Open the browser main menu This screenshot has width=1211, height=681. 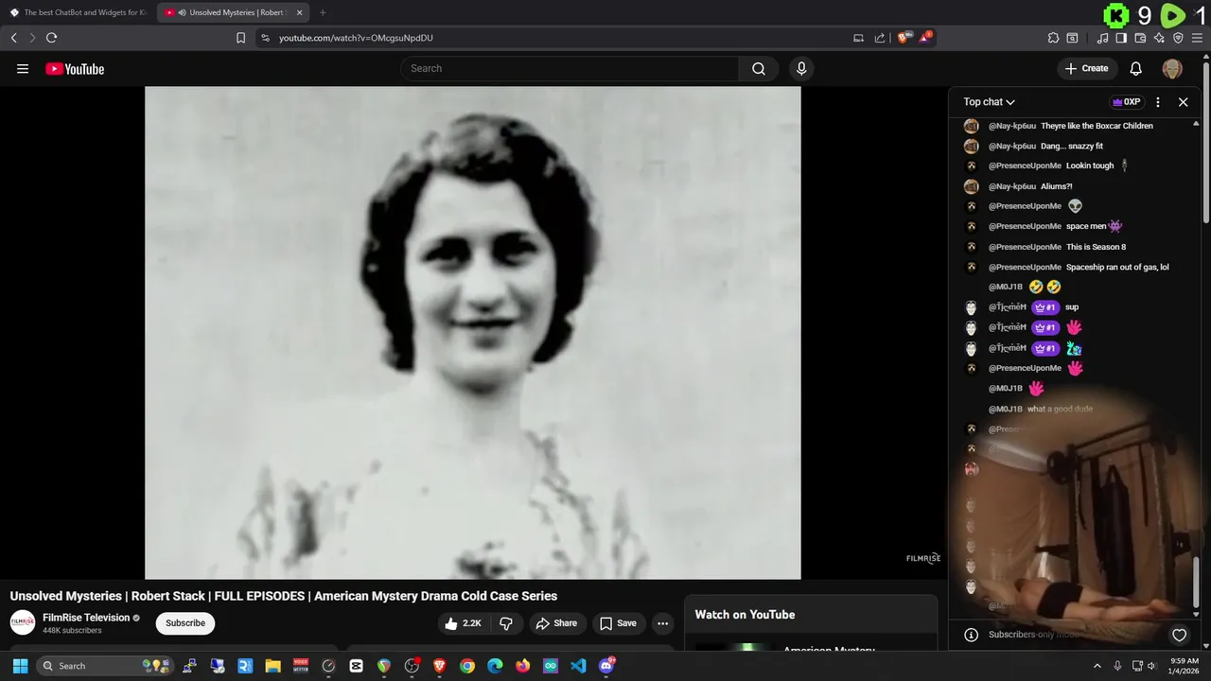coord(1197,38)
